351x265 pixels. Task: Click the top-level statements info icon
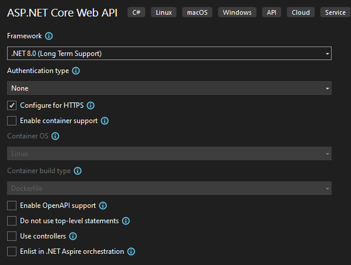(126, 221)
